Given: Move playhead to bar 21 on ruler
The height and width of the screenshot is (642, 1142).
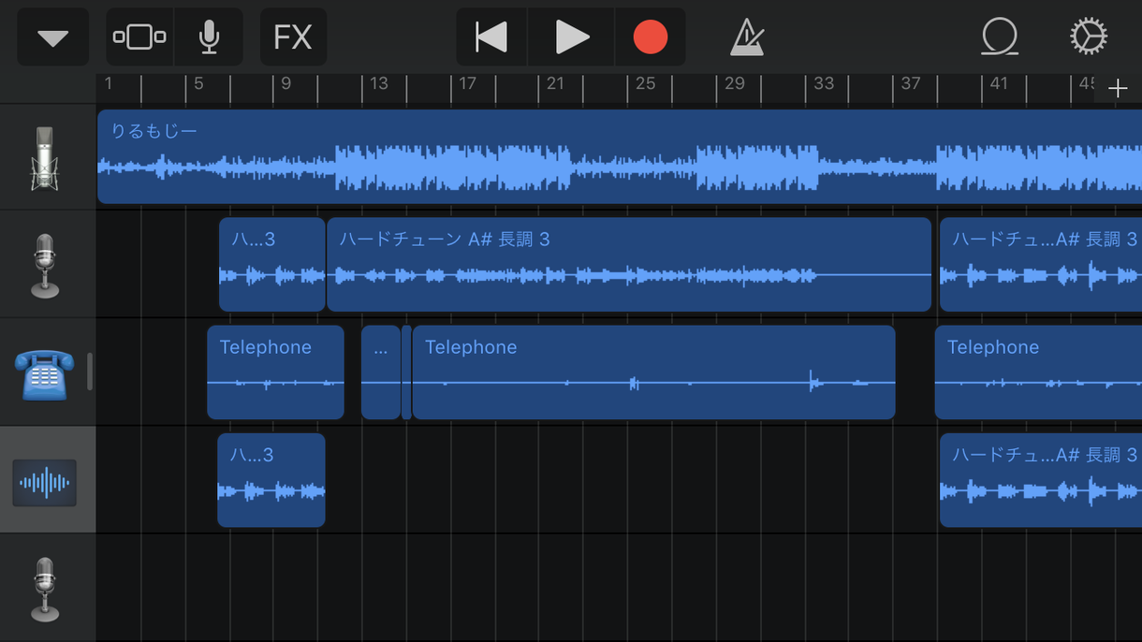Looking at the screenshot, I should tap(555, 84).
